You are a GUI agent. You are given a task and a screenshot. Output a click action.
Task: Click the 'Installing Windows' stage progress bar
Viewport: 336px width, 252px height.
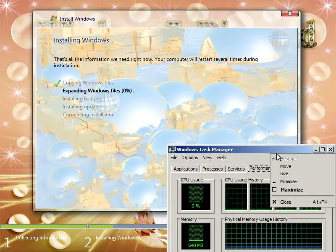click(x=128, y=226)
